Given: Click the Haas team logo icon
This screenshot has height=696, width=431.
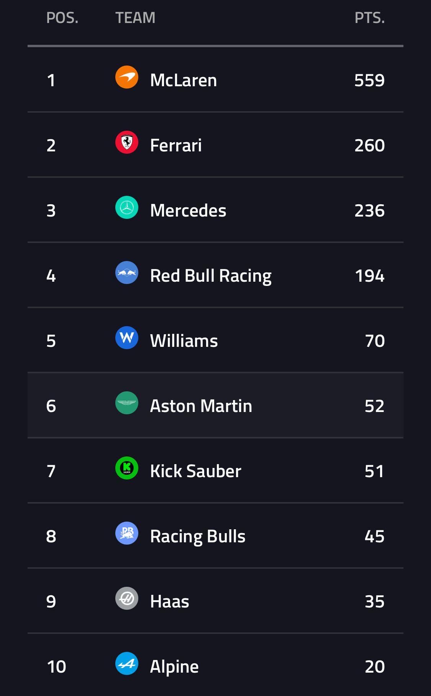Looking at the screenshot, I should (x=127, y=598).
